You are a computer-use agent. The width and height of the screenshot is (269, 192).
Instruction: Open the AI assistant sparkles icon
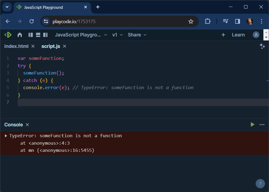pos(262,46)
